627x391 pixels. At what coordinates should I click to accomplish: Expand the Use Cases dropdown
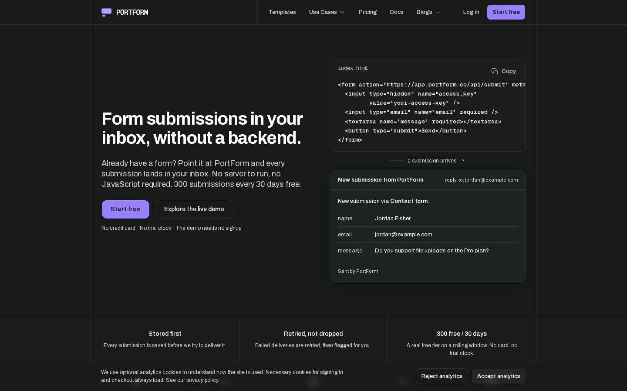tap(327, 12)
